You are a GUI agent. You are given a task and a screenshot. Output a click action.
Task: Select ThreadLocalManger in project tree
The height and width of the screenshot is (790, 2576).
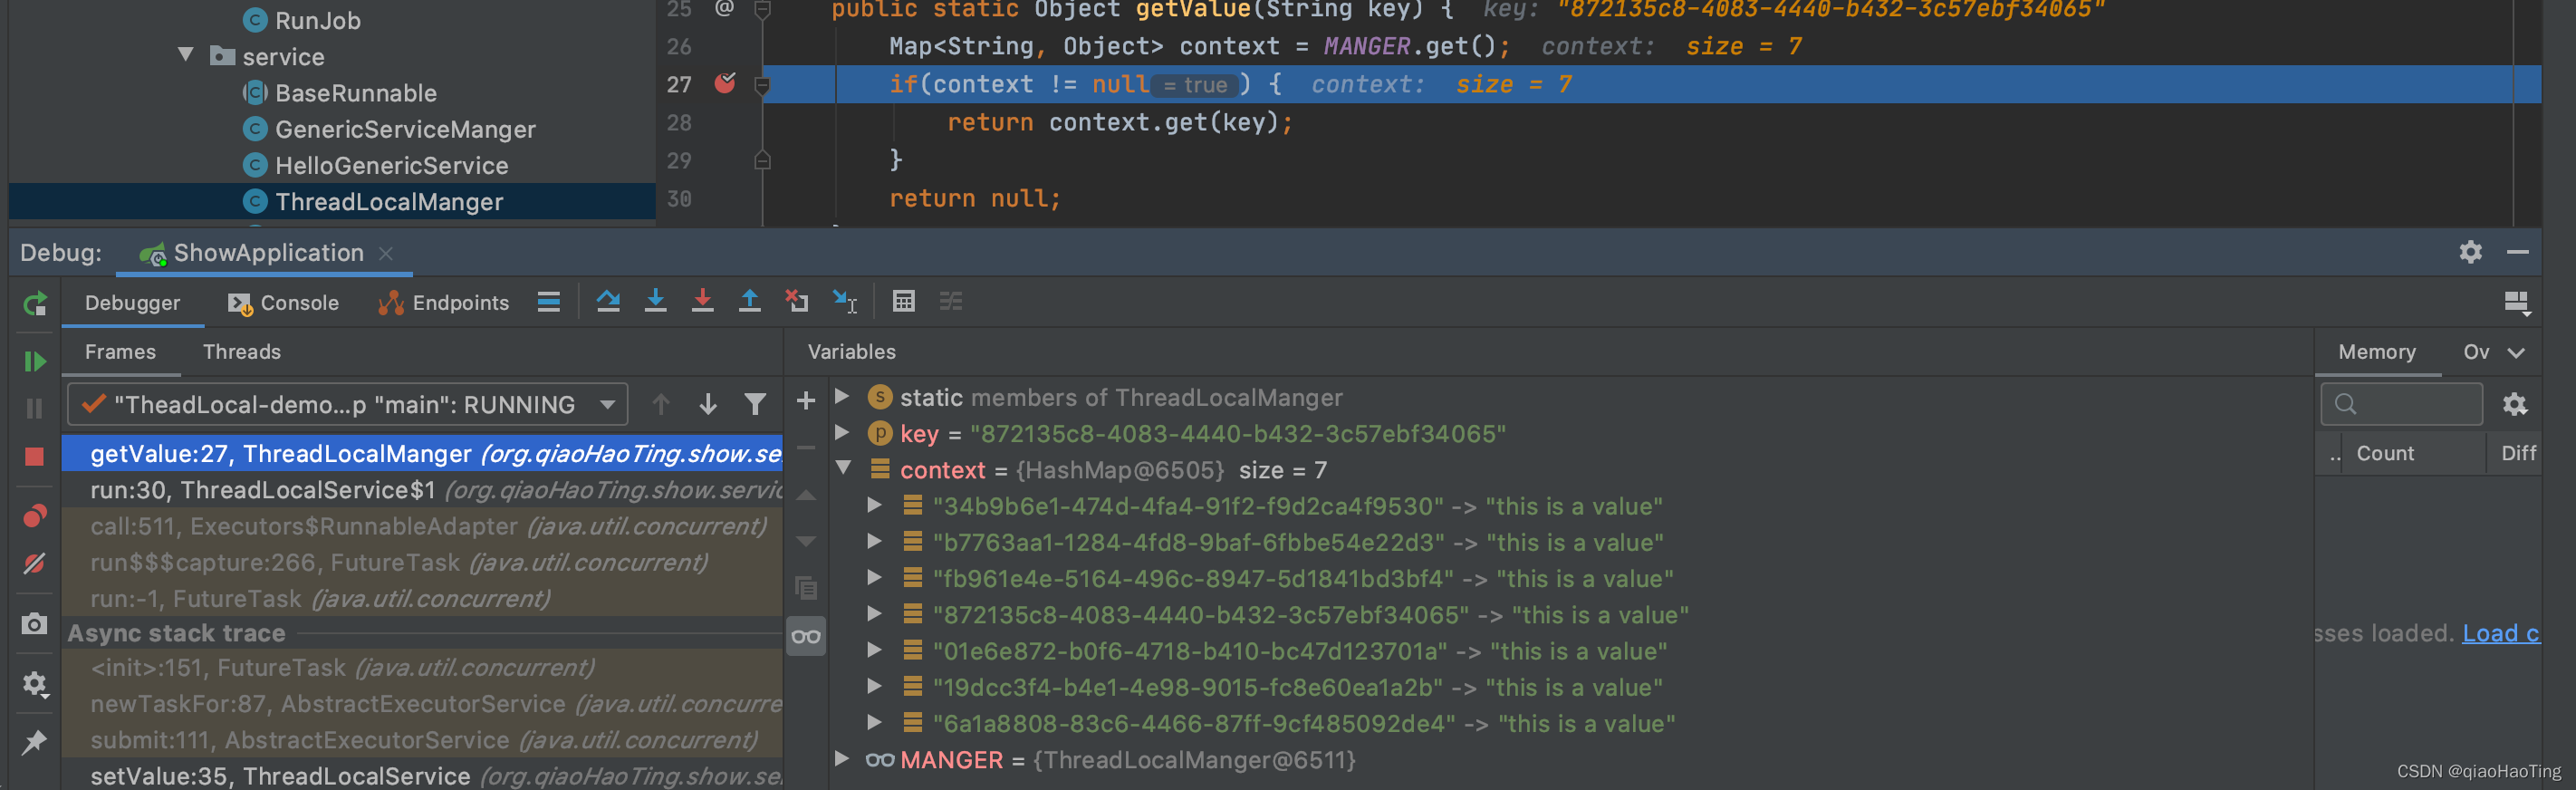[332, 201]
